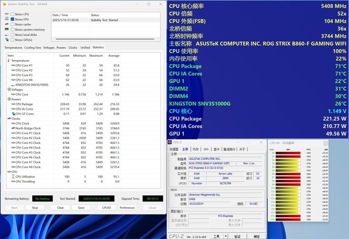
Task: Enable Stress system memory checkbox
Action: tap(13, 29)
